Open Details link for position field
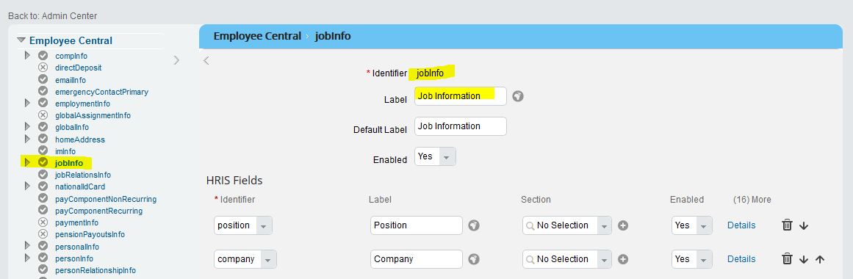This screenshot has width=853, height=279. tap(741, 225)
